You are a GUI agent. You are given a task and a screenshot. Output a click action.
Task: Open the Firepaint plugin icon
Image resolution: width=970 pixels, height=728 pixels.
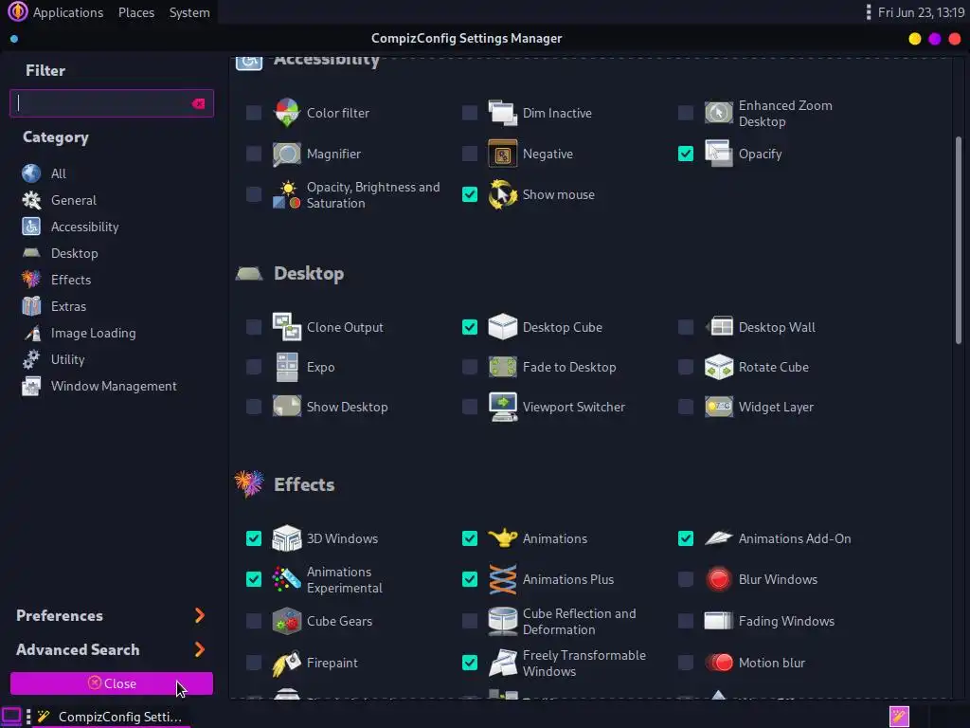click(x=286, y=663)
